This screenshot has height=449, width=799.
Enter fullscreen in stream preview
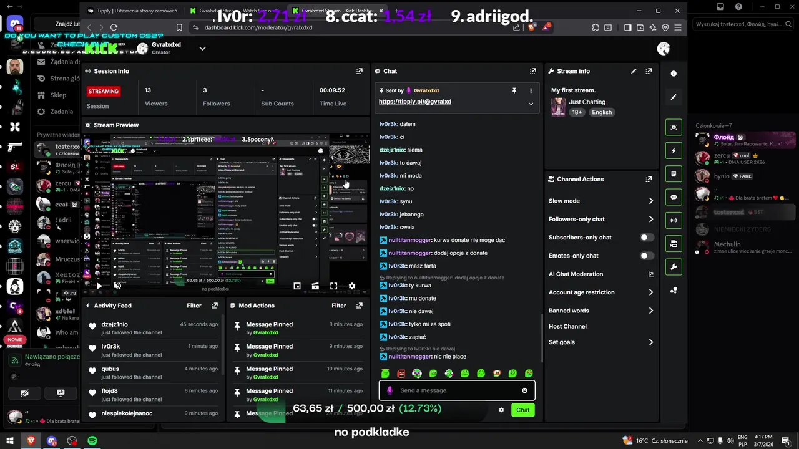(x=334, y=286)
